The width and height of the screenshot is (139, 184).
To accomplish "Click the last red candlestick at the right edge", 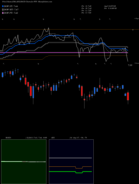I will pyautogui.click(x=128, y=96).
